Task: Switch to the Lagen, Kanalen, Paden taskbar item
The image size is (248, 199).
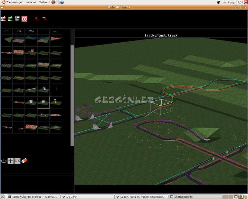Action: [142, 197]
